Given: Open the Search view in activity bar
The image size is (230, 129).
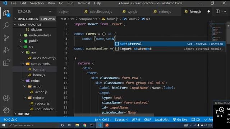Looking at the screenshot, I should [6, 25].
